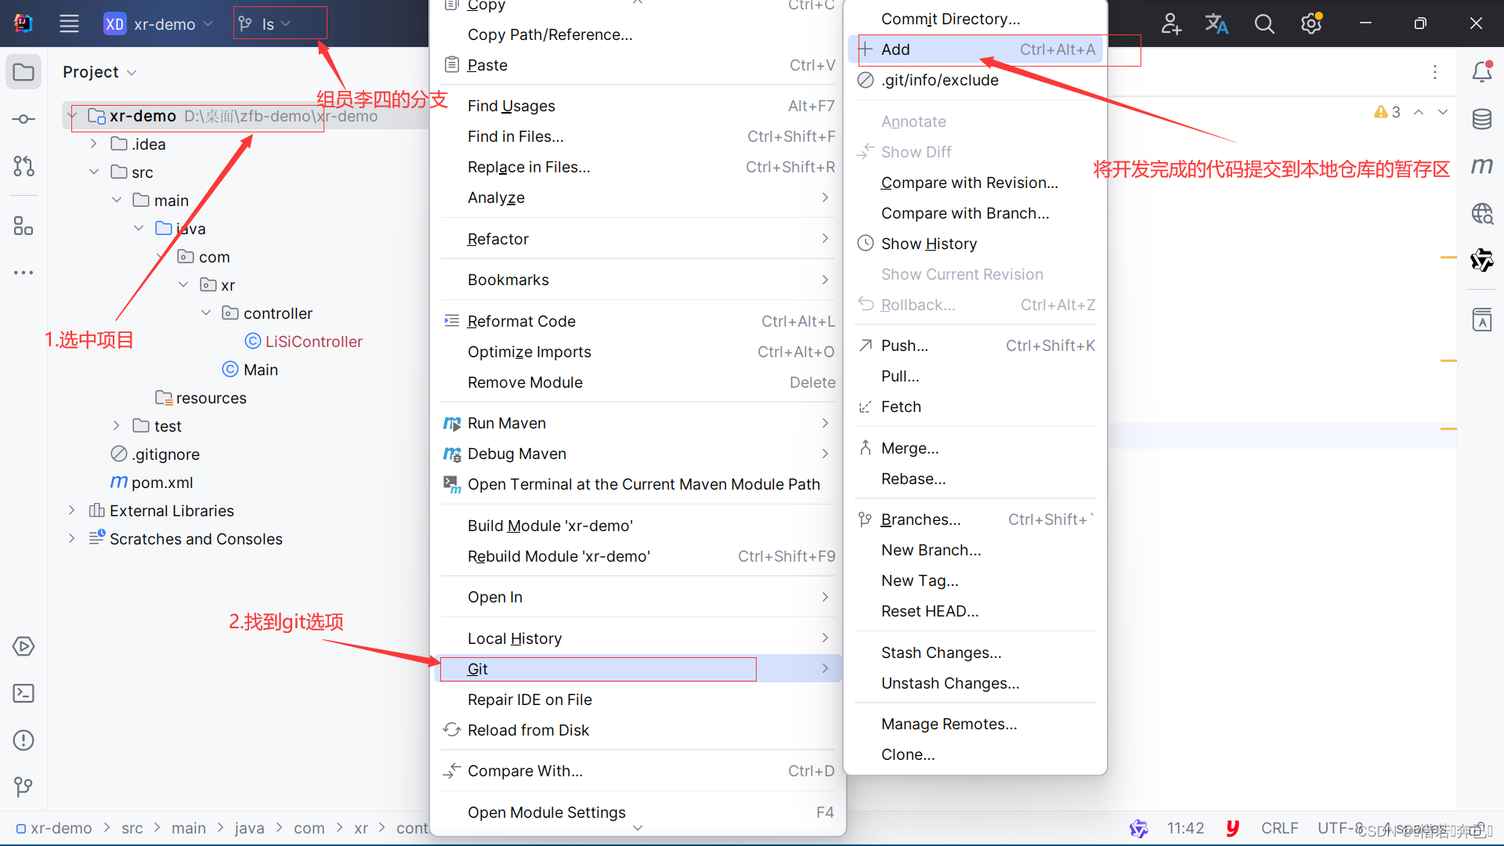Select the Fetch option in Git submenu
The image size is (1504, 846).
pos(900,405)
